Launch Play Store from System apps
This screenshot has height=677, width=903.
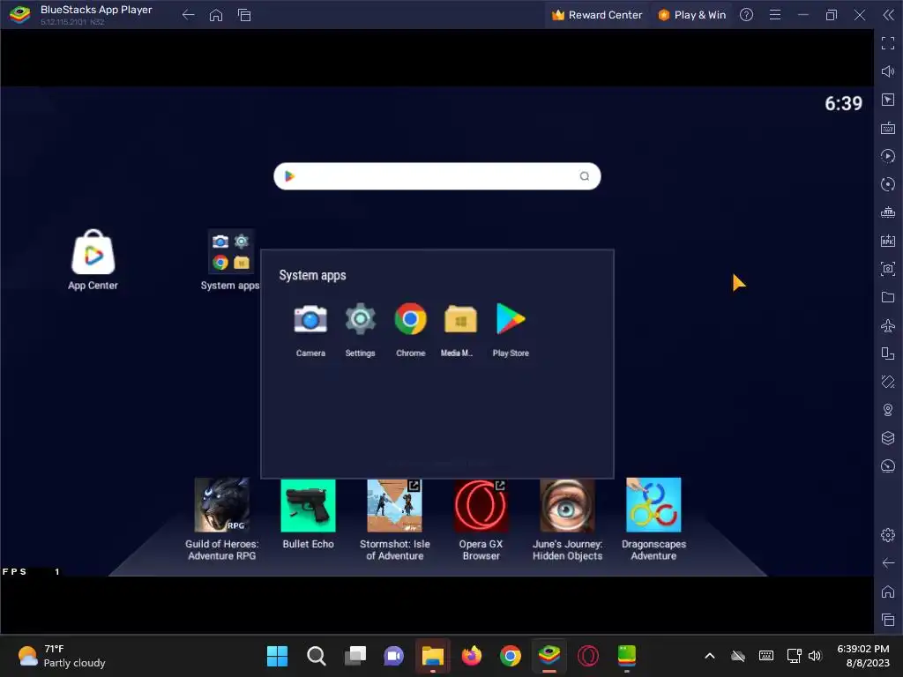[x=511, y=319]
